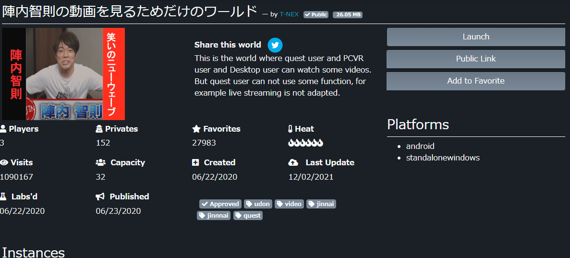Click the Capacity group icon

click(x=100, y=162)
